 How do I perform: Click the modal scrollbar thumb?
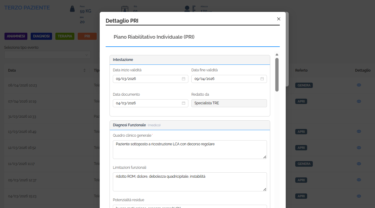coord(277,74)
